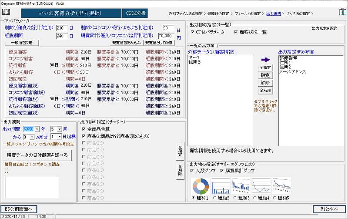
Task: Choose the fifth graph style thumbnail
Action: (281, 185)
